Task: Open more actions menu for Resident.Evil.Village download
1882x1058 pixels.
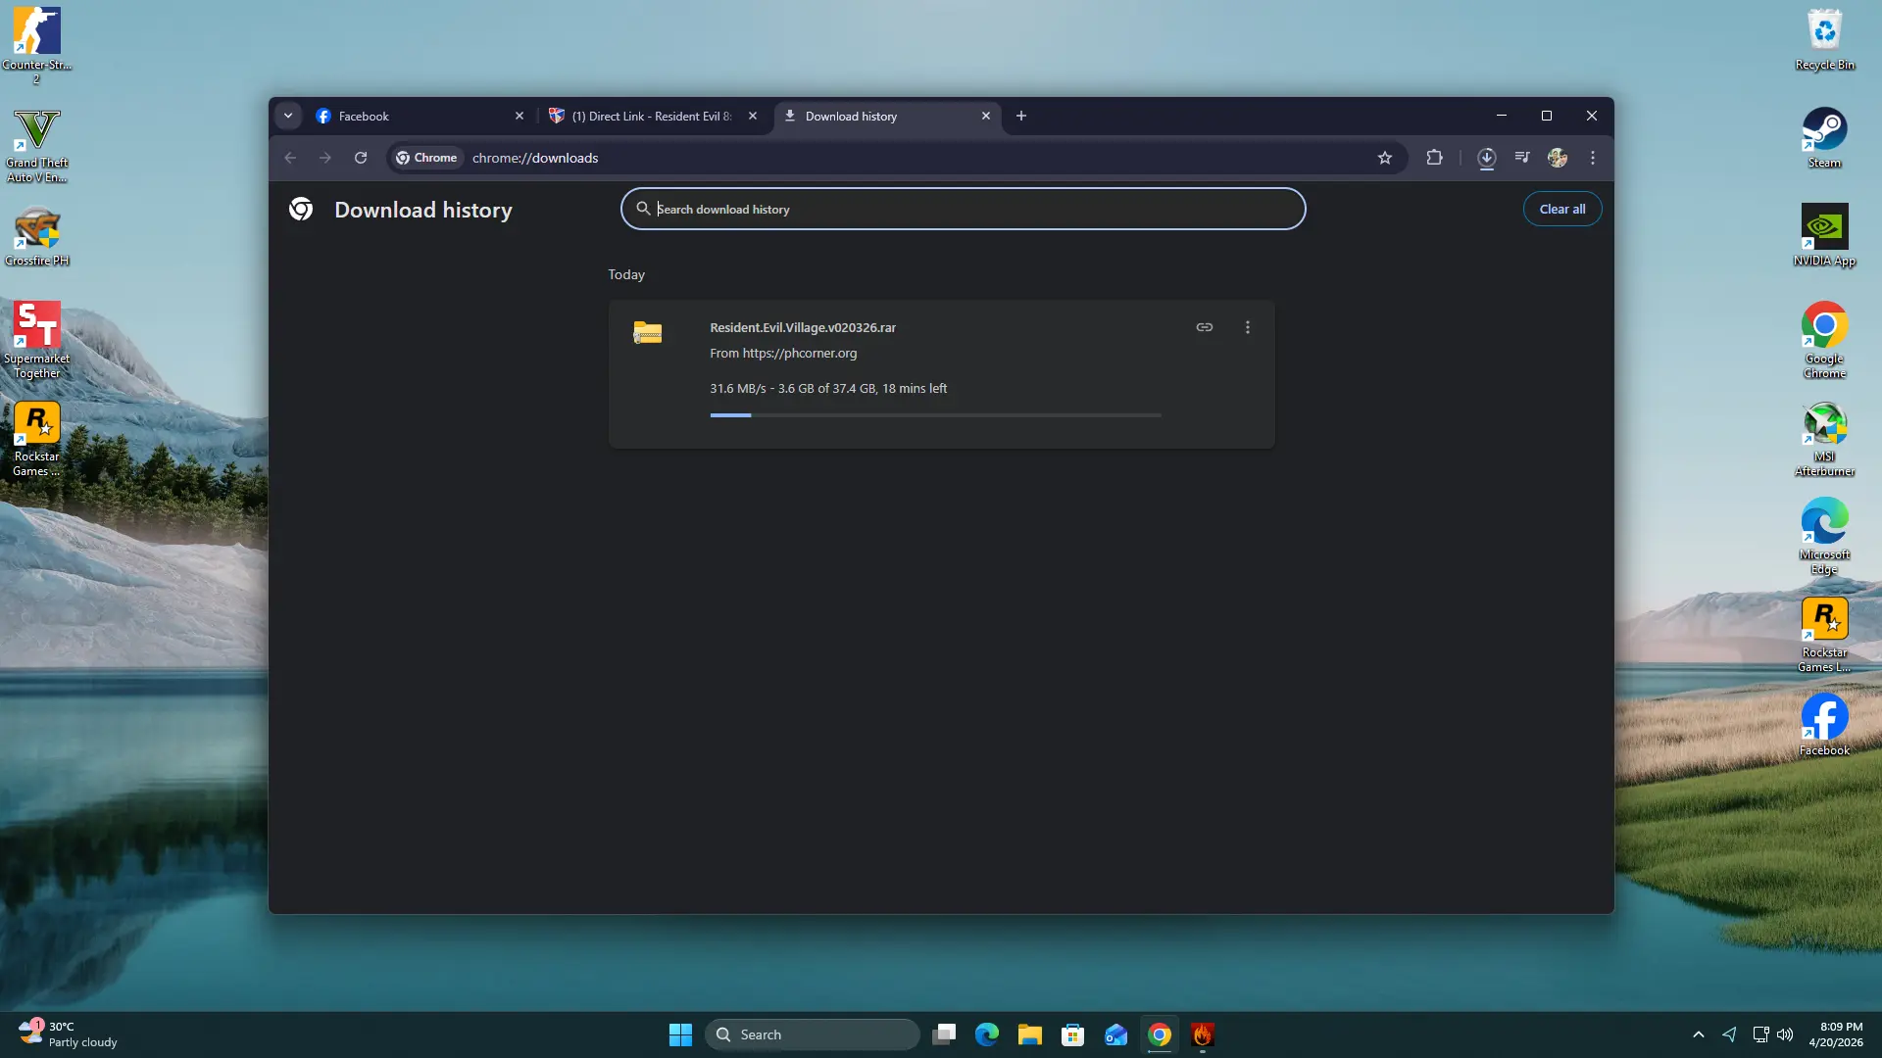Action: [x=1247, y=327]
